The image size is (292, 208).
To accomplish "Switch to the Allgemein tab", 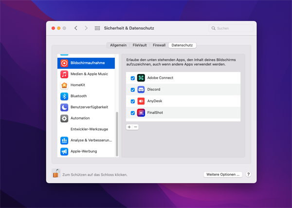I will click(x=119, y=45).
